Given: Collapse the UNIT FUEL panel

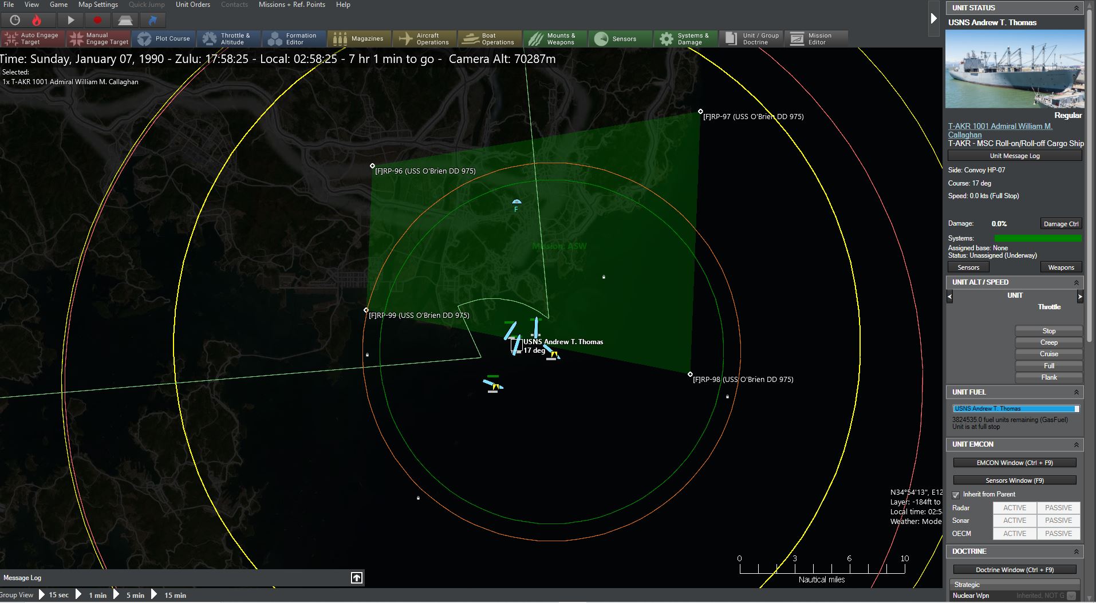Looking at the screenshot, I should click(x=1076, y=392).
